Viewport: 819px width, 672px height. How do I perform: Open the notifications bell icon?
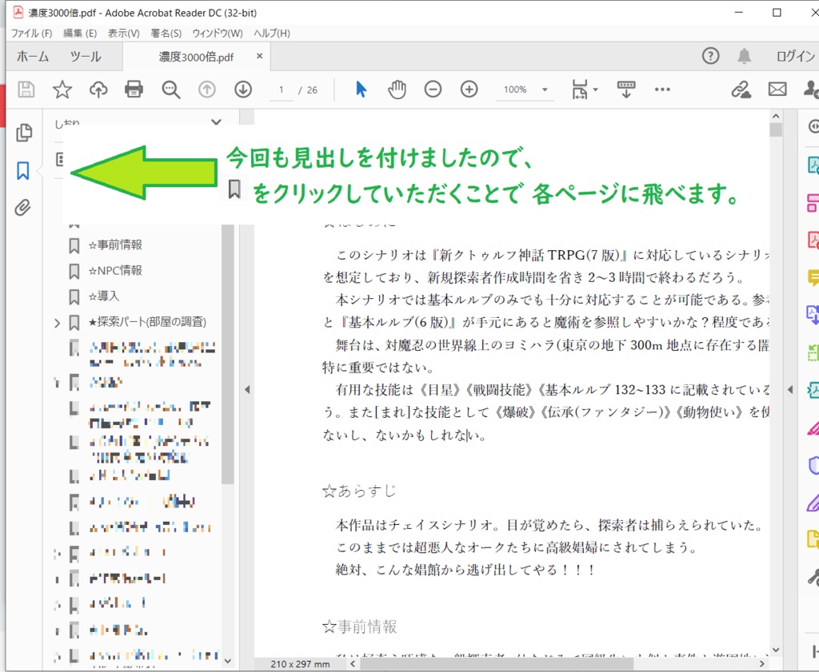coord(744,56)
